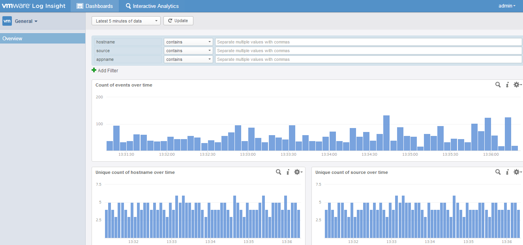Open magnifier on hostname chart
This screenshot has width=523, height=245.
(x=279, y=172)
